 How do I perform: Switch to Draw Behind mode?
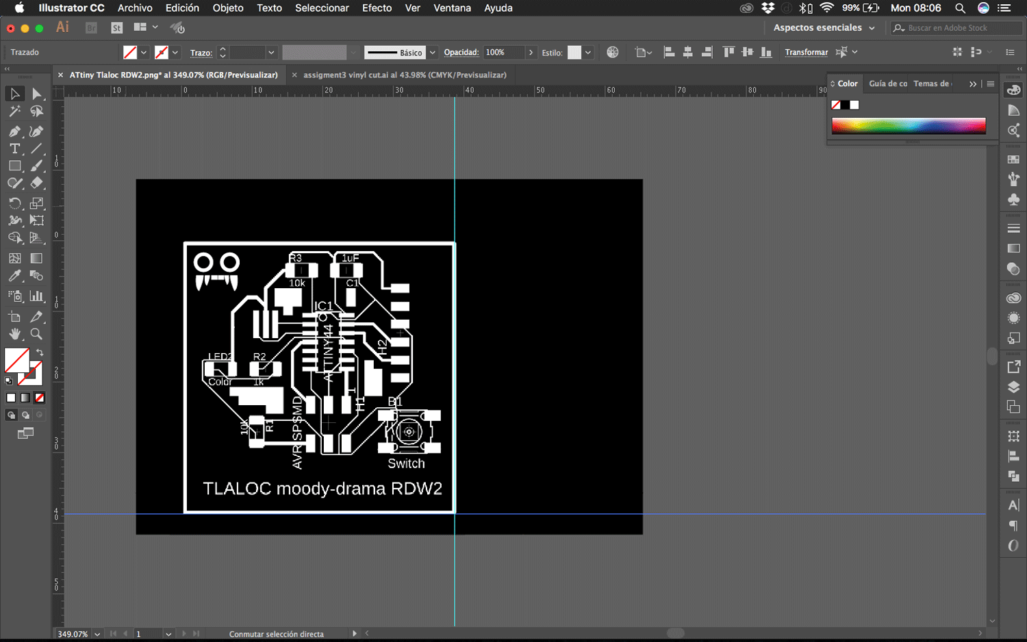point(25,415)
